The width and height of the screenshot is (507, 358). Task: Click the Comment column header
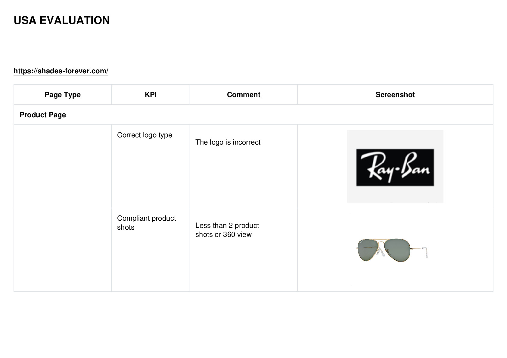(x=244, y=95)
